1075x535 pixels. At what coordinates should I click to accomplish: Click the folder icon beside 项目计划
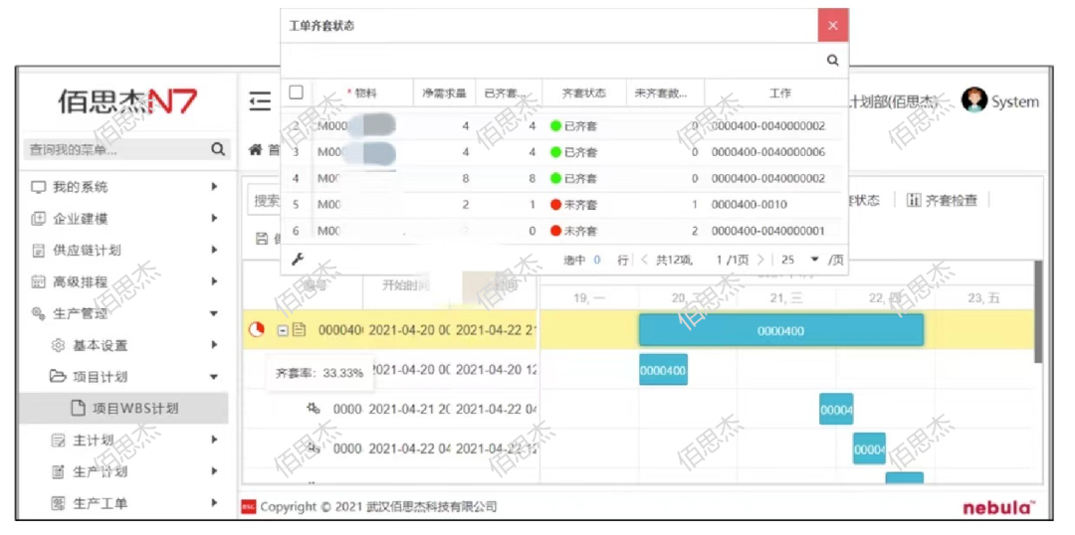(x=59, y=376)
